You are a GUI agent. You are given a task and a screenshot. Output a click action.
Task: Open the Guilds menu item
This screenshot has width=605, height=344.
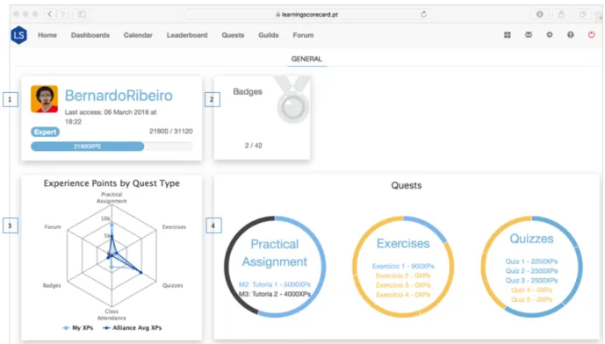pos(268,35)
